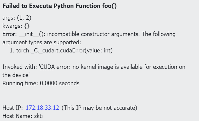199x121 pixels.
Task: Click the dotted-underlined CUDA abbreviation
Action: pos(47,67)
